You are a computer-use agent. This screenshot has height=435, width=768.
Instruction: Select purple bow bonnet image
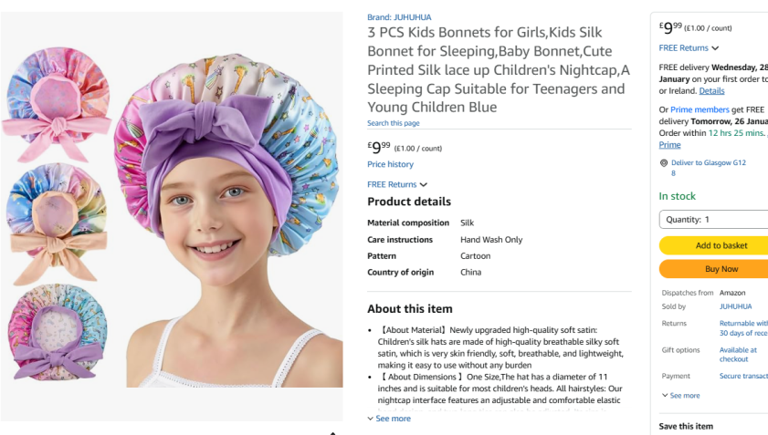tap(58, 332)
